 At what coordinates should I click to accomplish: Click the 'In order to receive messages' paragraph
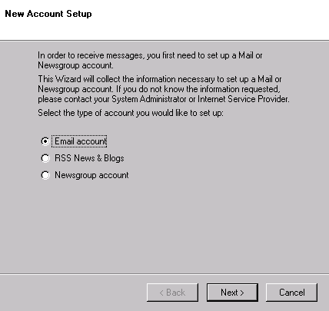tap(150, 60)
